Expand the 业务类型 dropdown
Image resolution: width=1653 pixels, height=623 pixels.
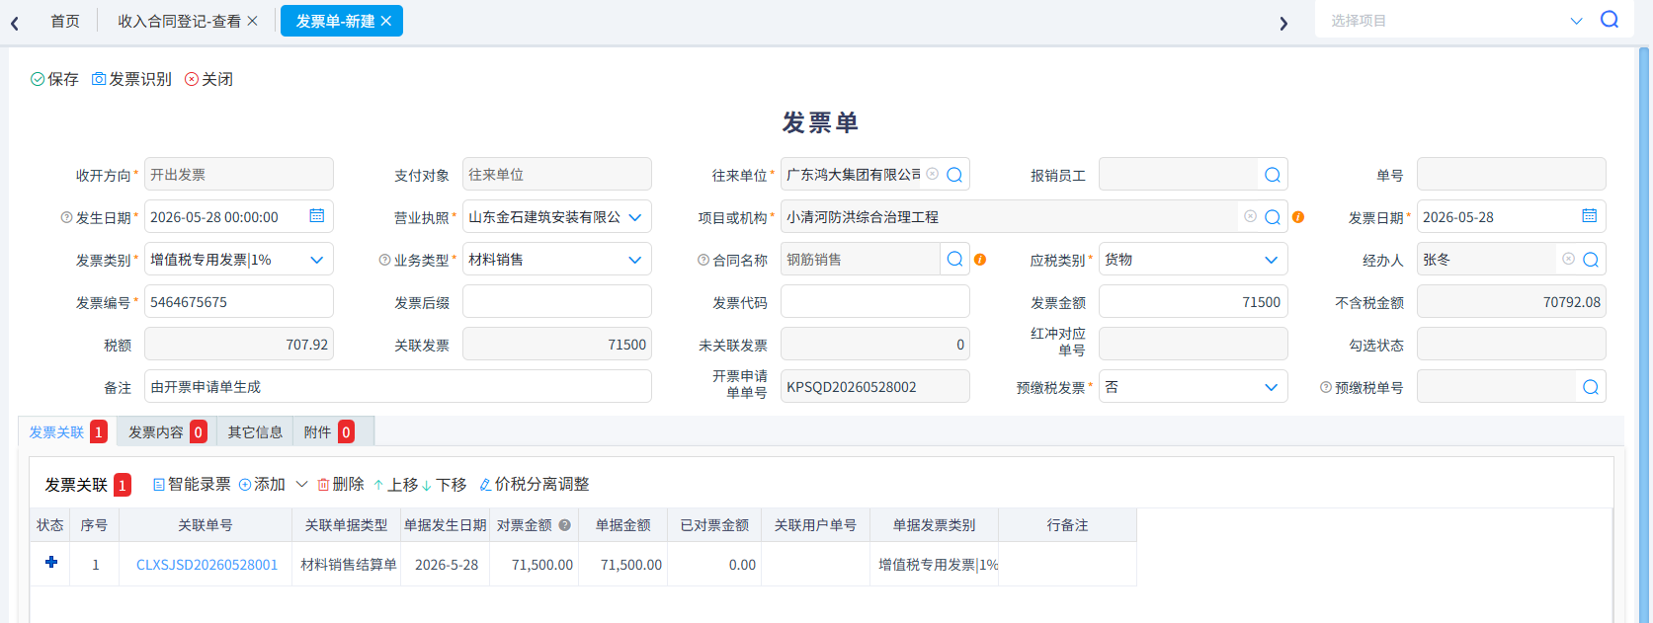coord(635,260)
